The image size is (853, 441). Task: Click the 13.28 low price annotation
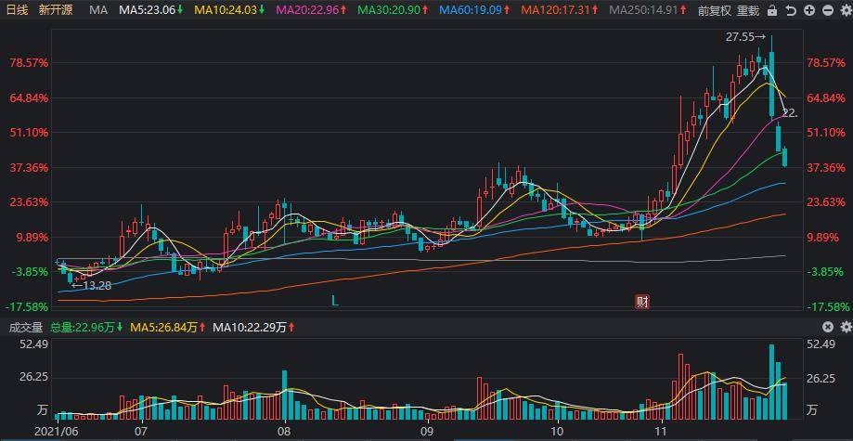(91, 285)
